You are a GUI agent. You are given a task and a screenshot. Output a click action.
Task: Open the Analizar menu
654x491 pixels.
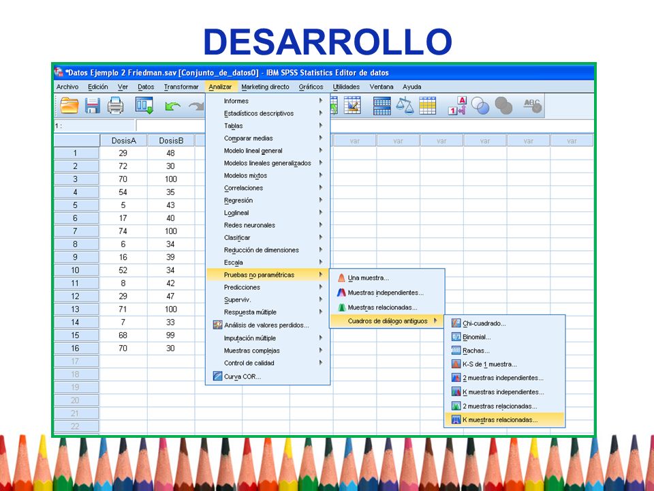click(x=220, y=87)
